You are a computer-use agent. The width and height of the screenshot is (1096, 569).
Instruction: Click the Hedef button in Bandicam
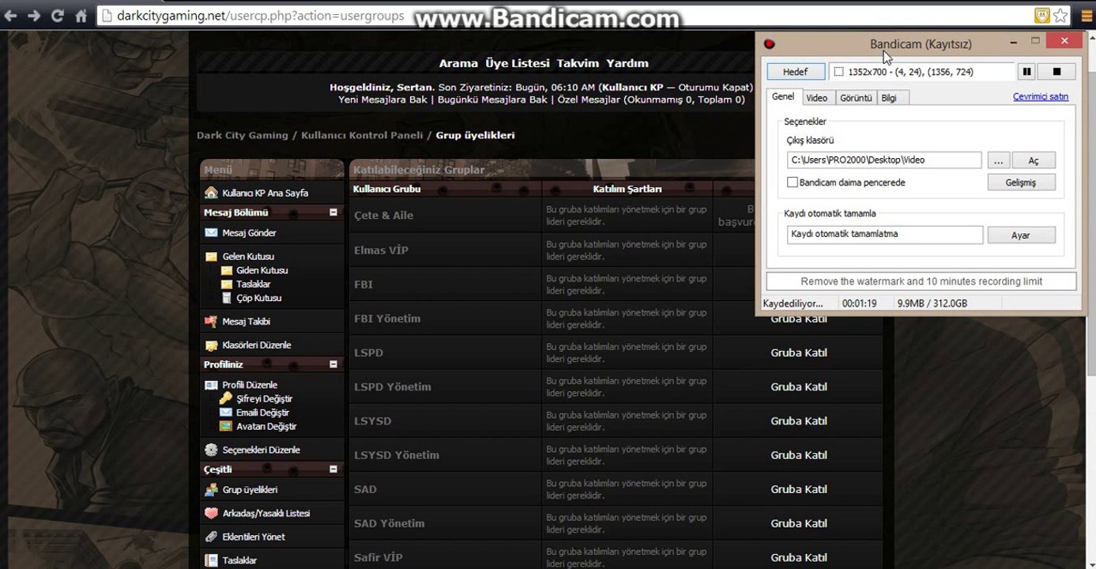(796, 72)
